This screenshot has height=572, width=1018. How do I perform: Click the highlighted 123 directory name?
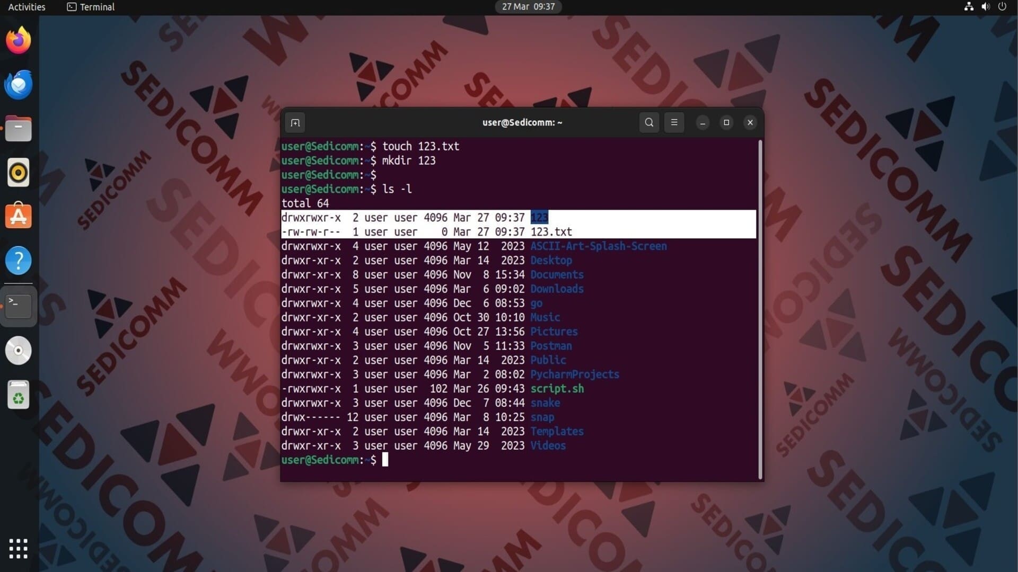(x=539, y=217)
